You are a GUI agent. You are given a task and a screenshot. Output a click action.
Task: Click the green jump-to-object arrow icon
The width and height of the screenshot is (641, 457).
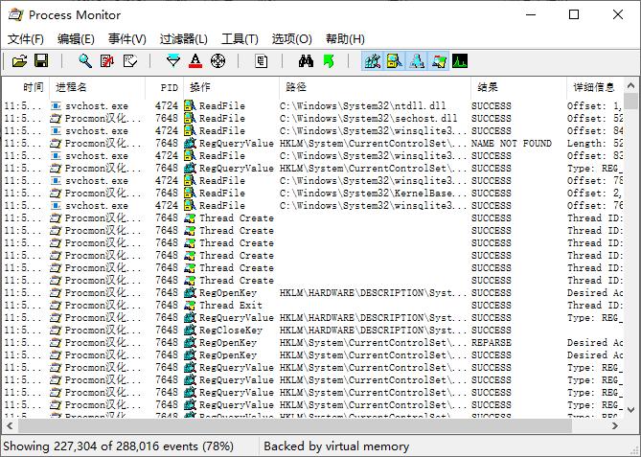click(x=329, y=61)
